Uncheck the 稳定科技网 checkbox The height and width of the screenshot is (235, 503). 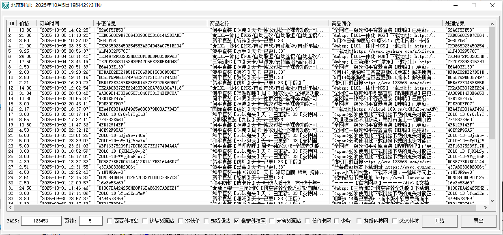tap(236, 221)
